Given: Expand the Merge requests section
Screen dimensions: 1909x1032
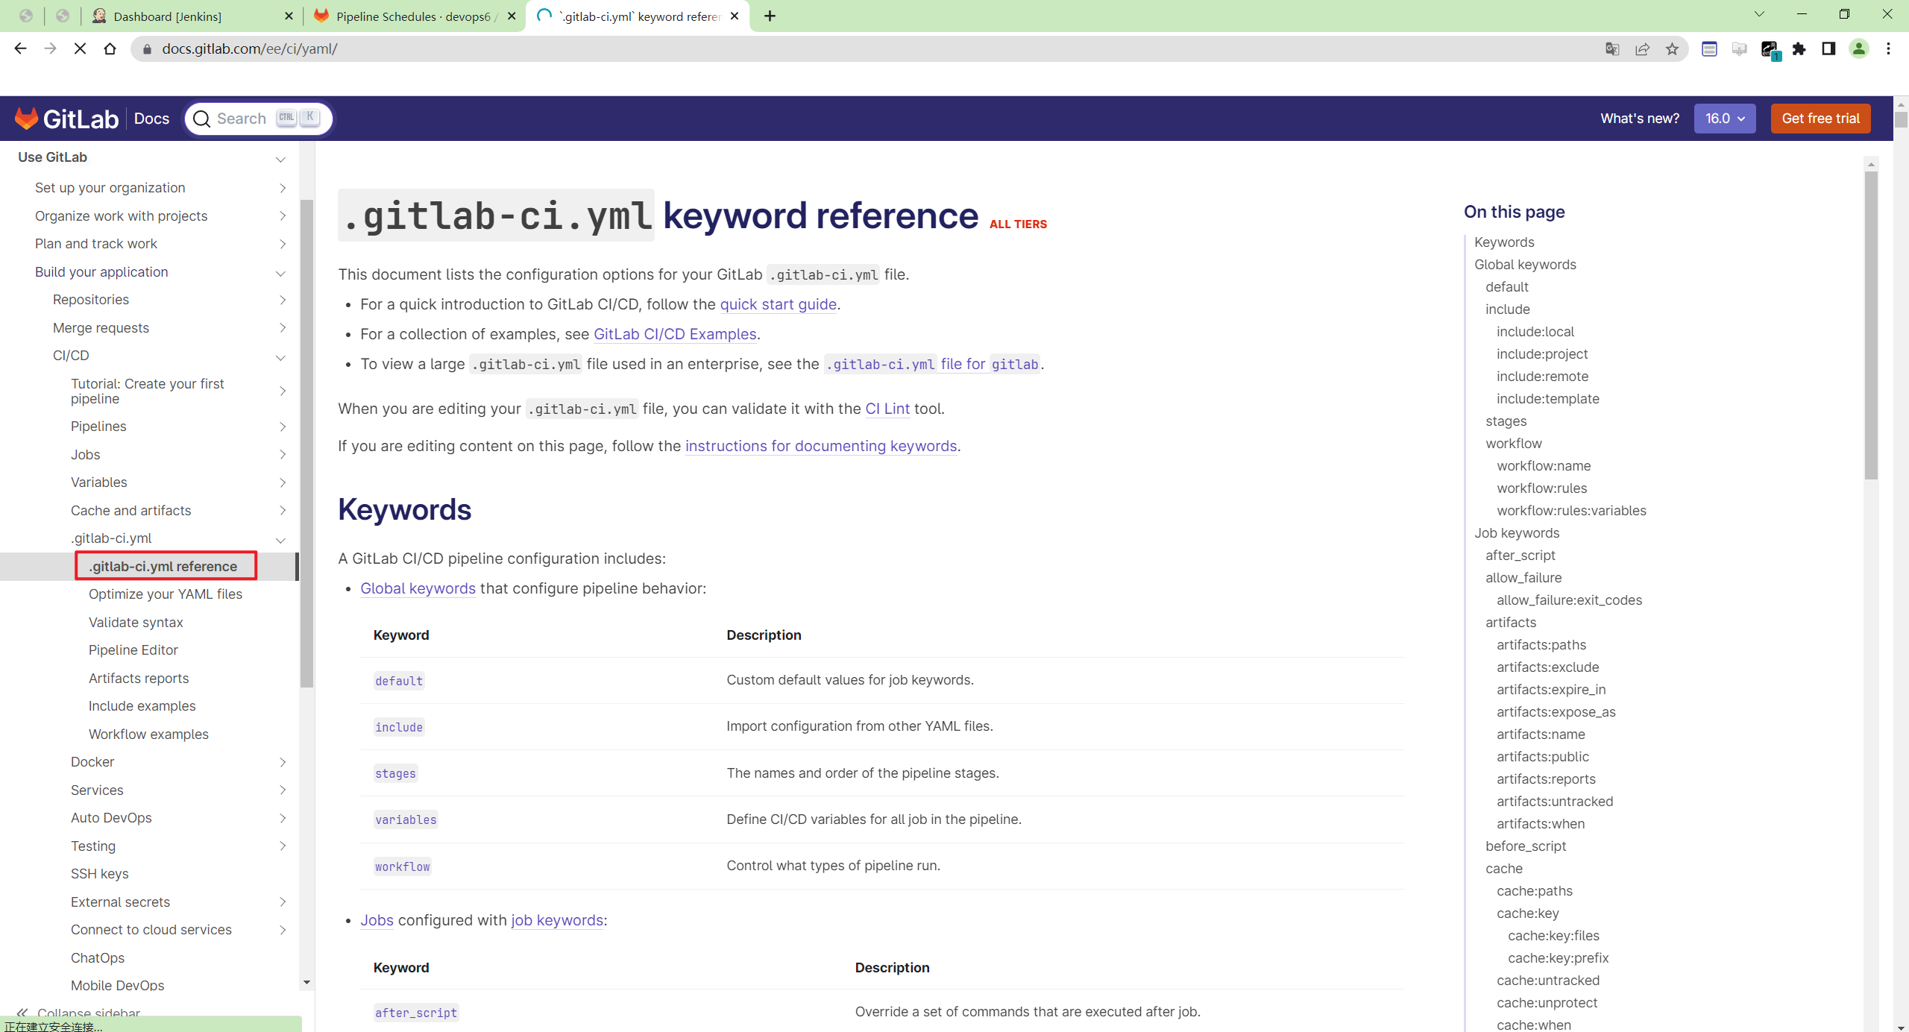Looking at the screenshot, I should point(282,328).
